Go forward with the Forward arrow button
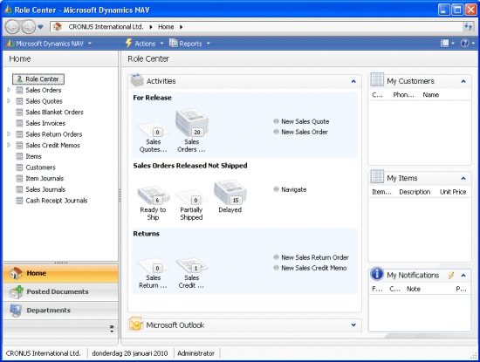 click(29, 27)
